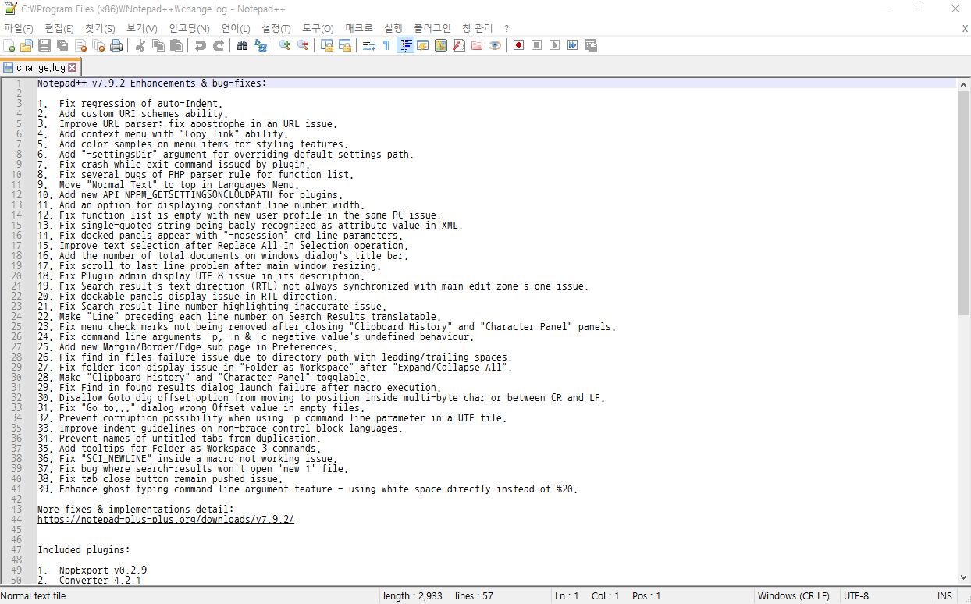Screen dimensions: 971x604
Task: Redo using the toolbar arrow icon
Action: pyautogui.click(x=219, y=45)
